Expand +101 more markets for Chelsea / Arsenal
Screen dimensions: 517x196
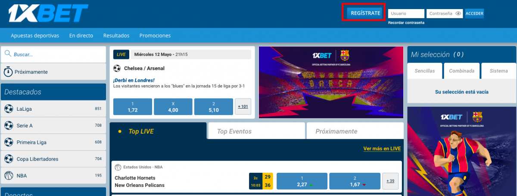pos(243,106)
